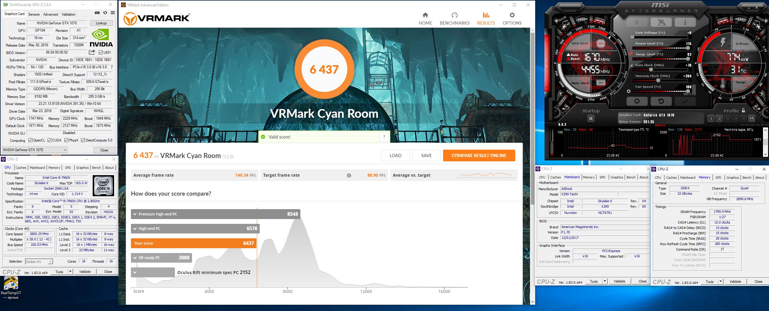Switch to the Sensors tab in GPU-Z
The height and width of the screenshot is (311, 769).
pyautogui.click(x=34, y=14)
